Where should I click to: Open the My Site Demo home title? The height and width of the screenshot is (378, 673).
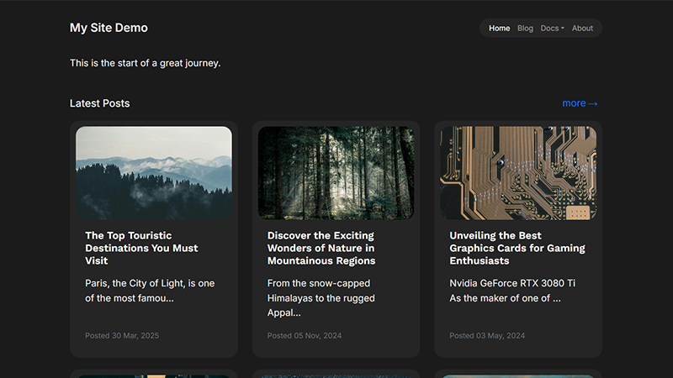pos(109,28)
